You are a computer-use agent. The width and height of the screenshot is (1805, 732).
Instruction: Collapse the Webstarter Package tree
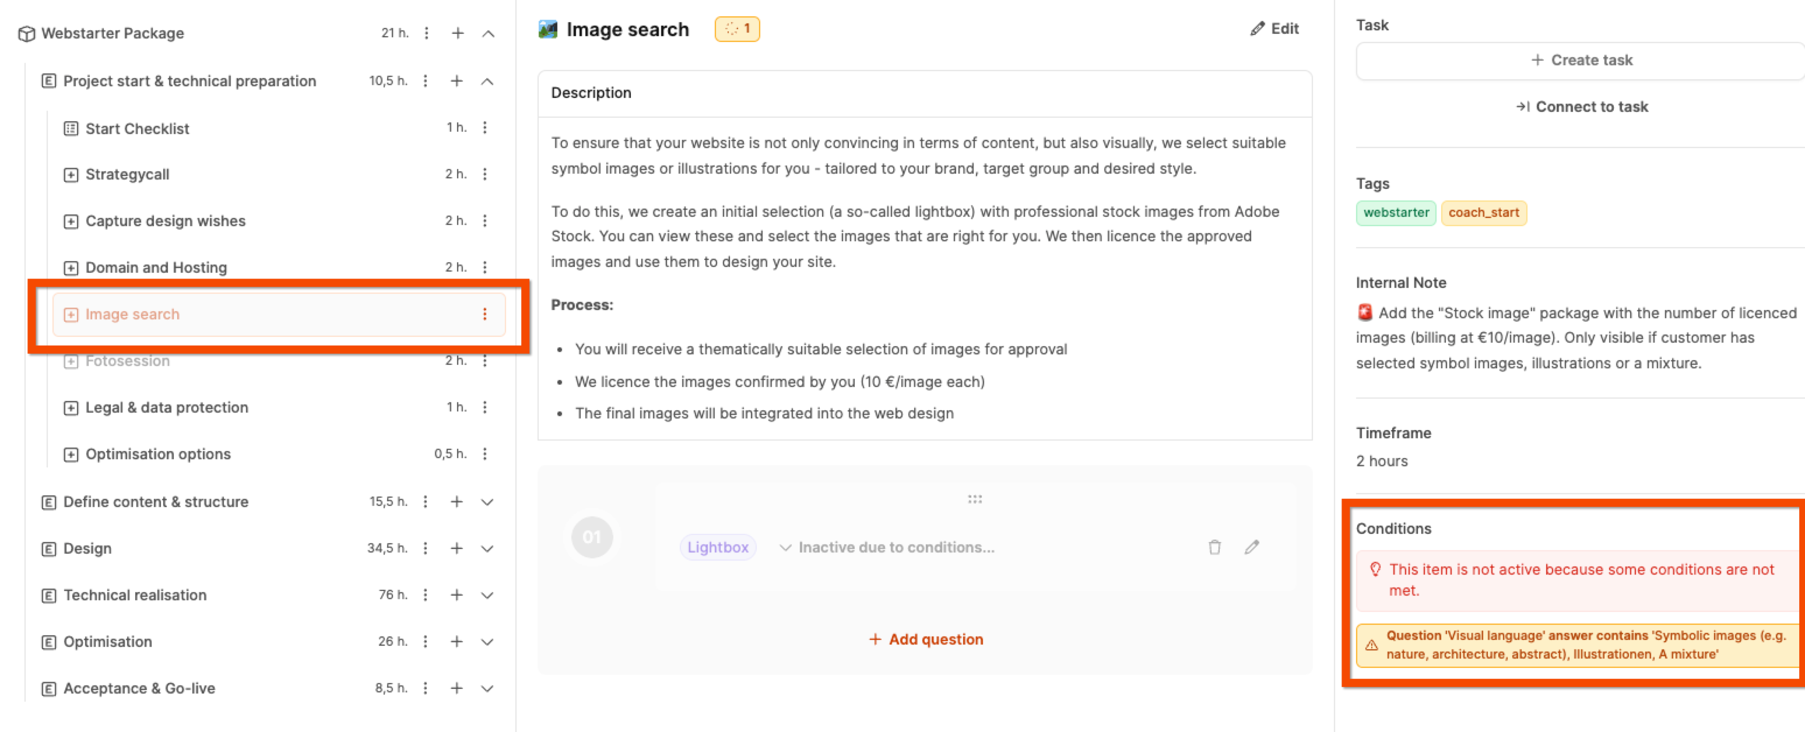point(489,33)
